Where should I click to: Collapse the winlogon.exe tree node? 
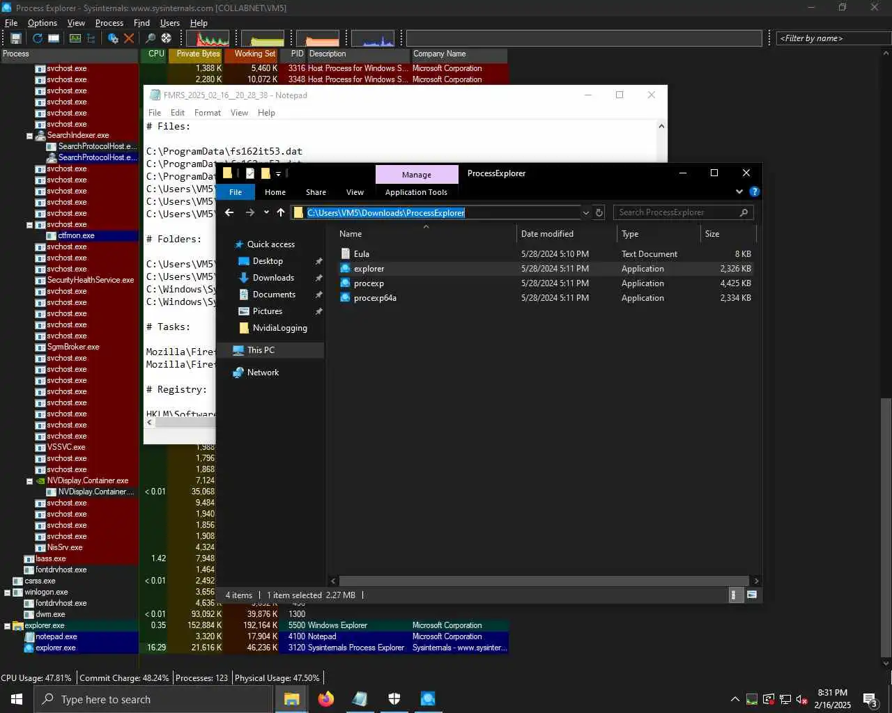pyautogui.click(x=7, y=593)
